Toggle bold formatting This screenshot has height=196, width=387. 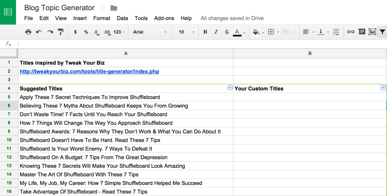point(205,32)
